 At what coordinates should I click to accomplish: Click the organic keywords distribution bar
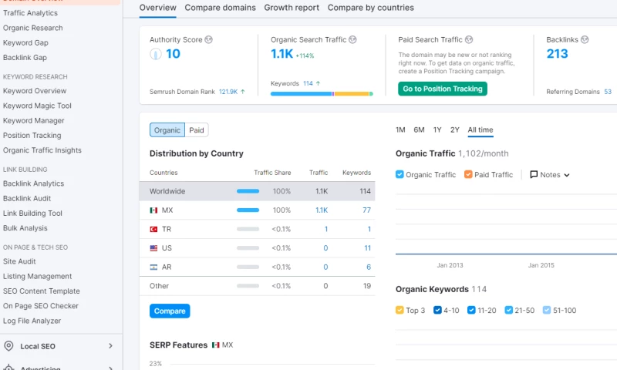pos(321,94)
